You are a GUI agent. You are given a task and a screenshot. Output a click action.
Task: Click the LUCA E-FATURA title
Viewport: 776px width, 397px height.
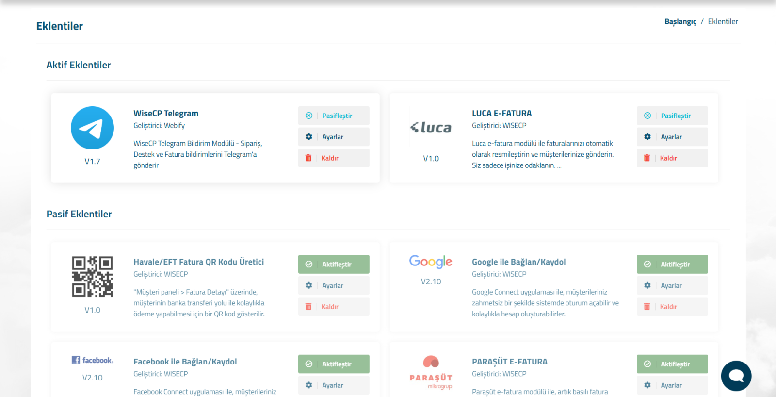click(x=501, y=113)
